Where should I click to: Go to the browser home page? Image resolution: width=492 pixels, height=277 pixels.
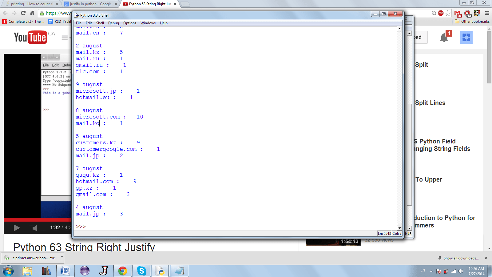[x=32, y=13]
